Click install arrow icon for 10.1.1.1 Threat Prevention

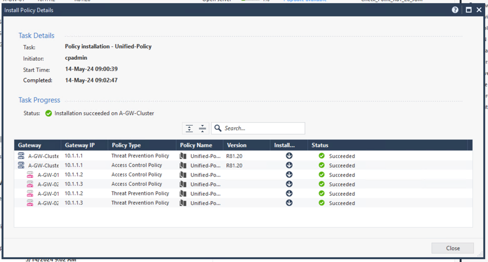pyautogui.click(x=289, y=156)
